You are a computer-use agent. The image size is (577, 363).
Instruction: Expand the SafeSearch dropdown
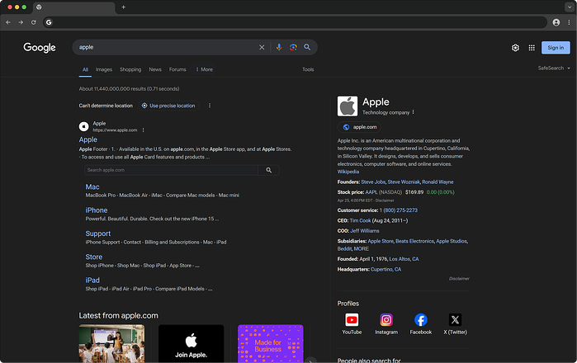553,68
